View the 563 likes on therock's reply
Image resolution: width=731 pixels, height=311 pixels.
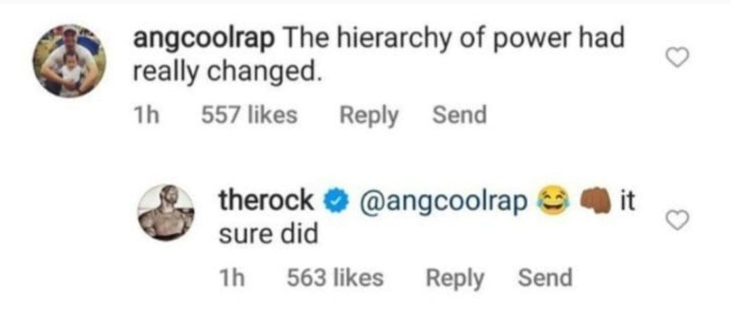click(335, 277)
